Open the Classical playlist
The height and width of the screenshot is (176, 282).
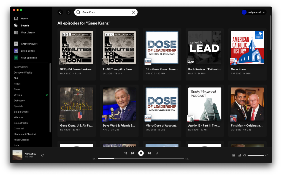tap(19, 129)
